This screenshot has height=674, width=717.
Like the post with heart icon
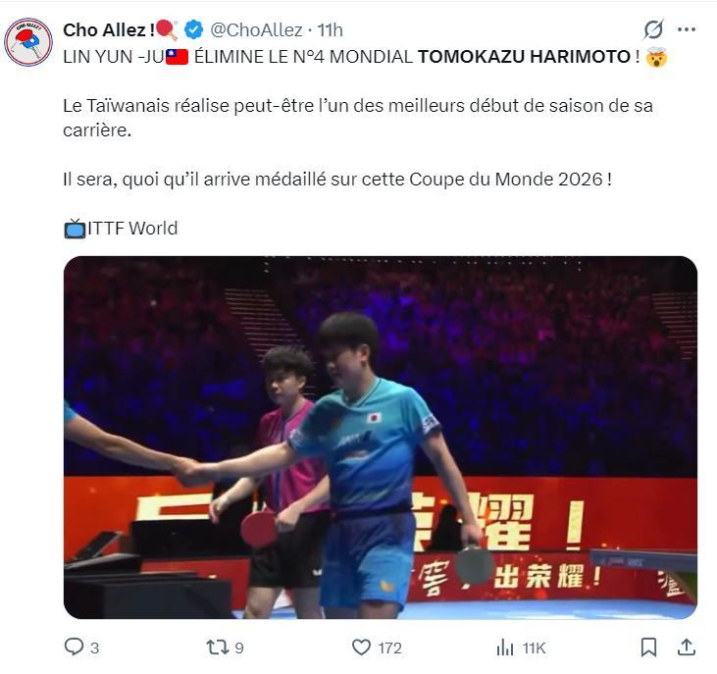click(x=361, y=648)
